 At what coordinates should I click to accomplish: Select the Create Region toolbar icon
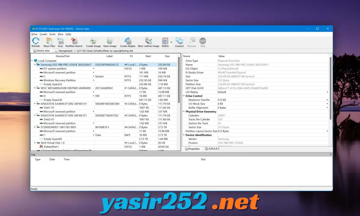[128, 41]
